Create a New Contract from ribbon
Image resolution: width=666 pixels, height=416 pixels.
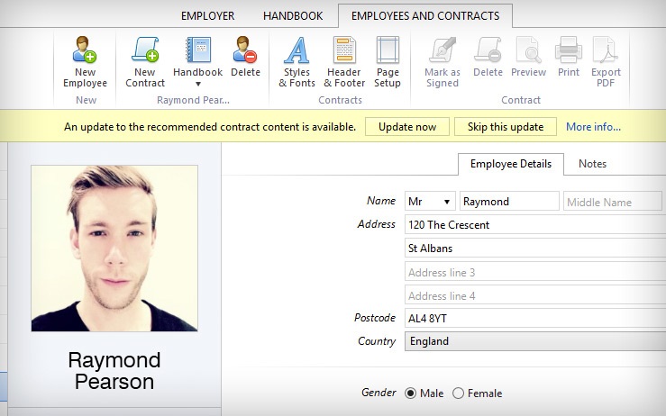pyautogui.click(x=145, y=62)
